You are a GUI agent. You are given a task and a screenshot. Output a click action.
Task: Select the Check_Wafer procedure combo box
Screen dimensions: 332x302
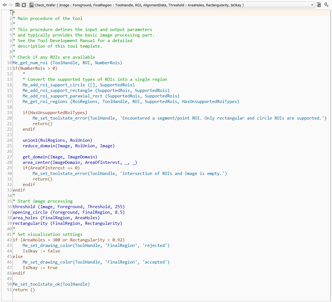point(166,5)
